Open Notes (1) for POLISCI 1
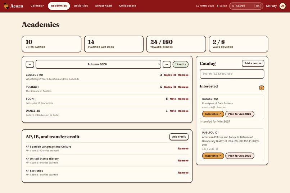This screenshot has width=290, height=193. (x=170, y=87)
